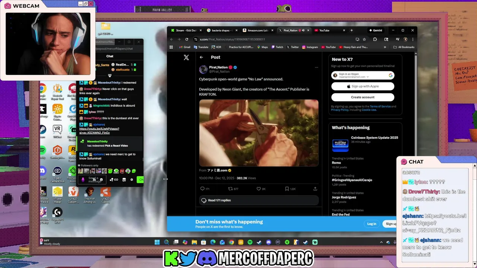Click the address bar URL
The image size is (477, 268).
(232, 39)
